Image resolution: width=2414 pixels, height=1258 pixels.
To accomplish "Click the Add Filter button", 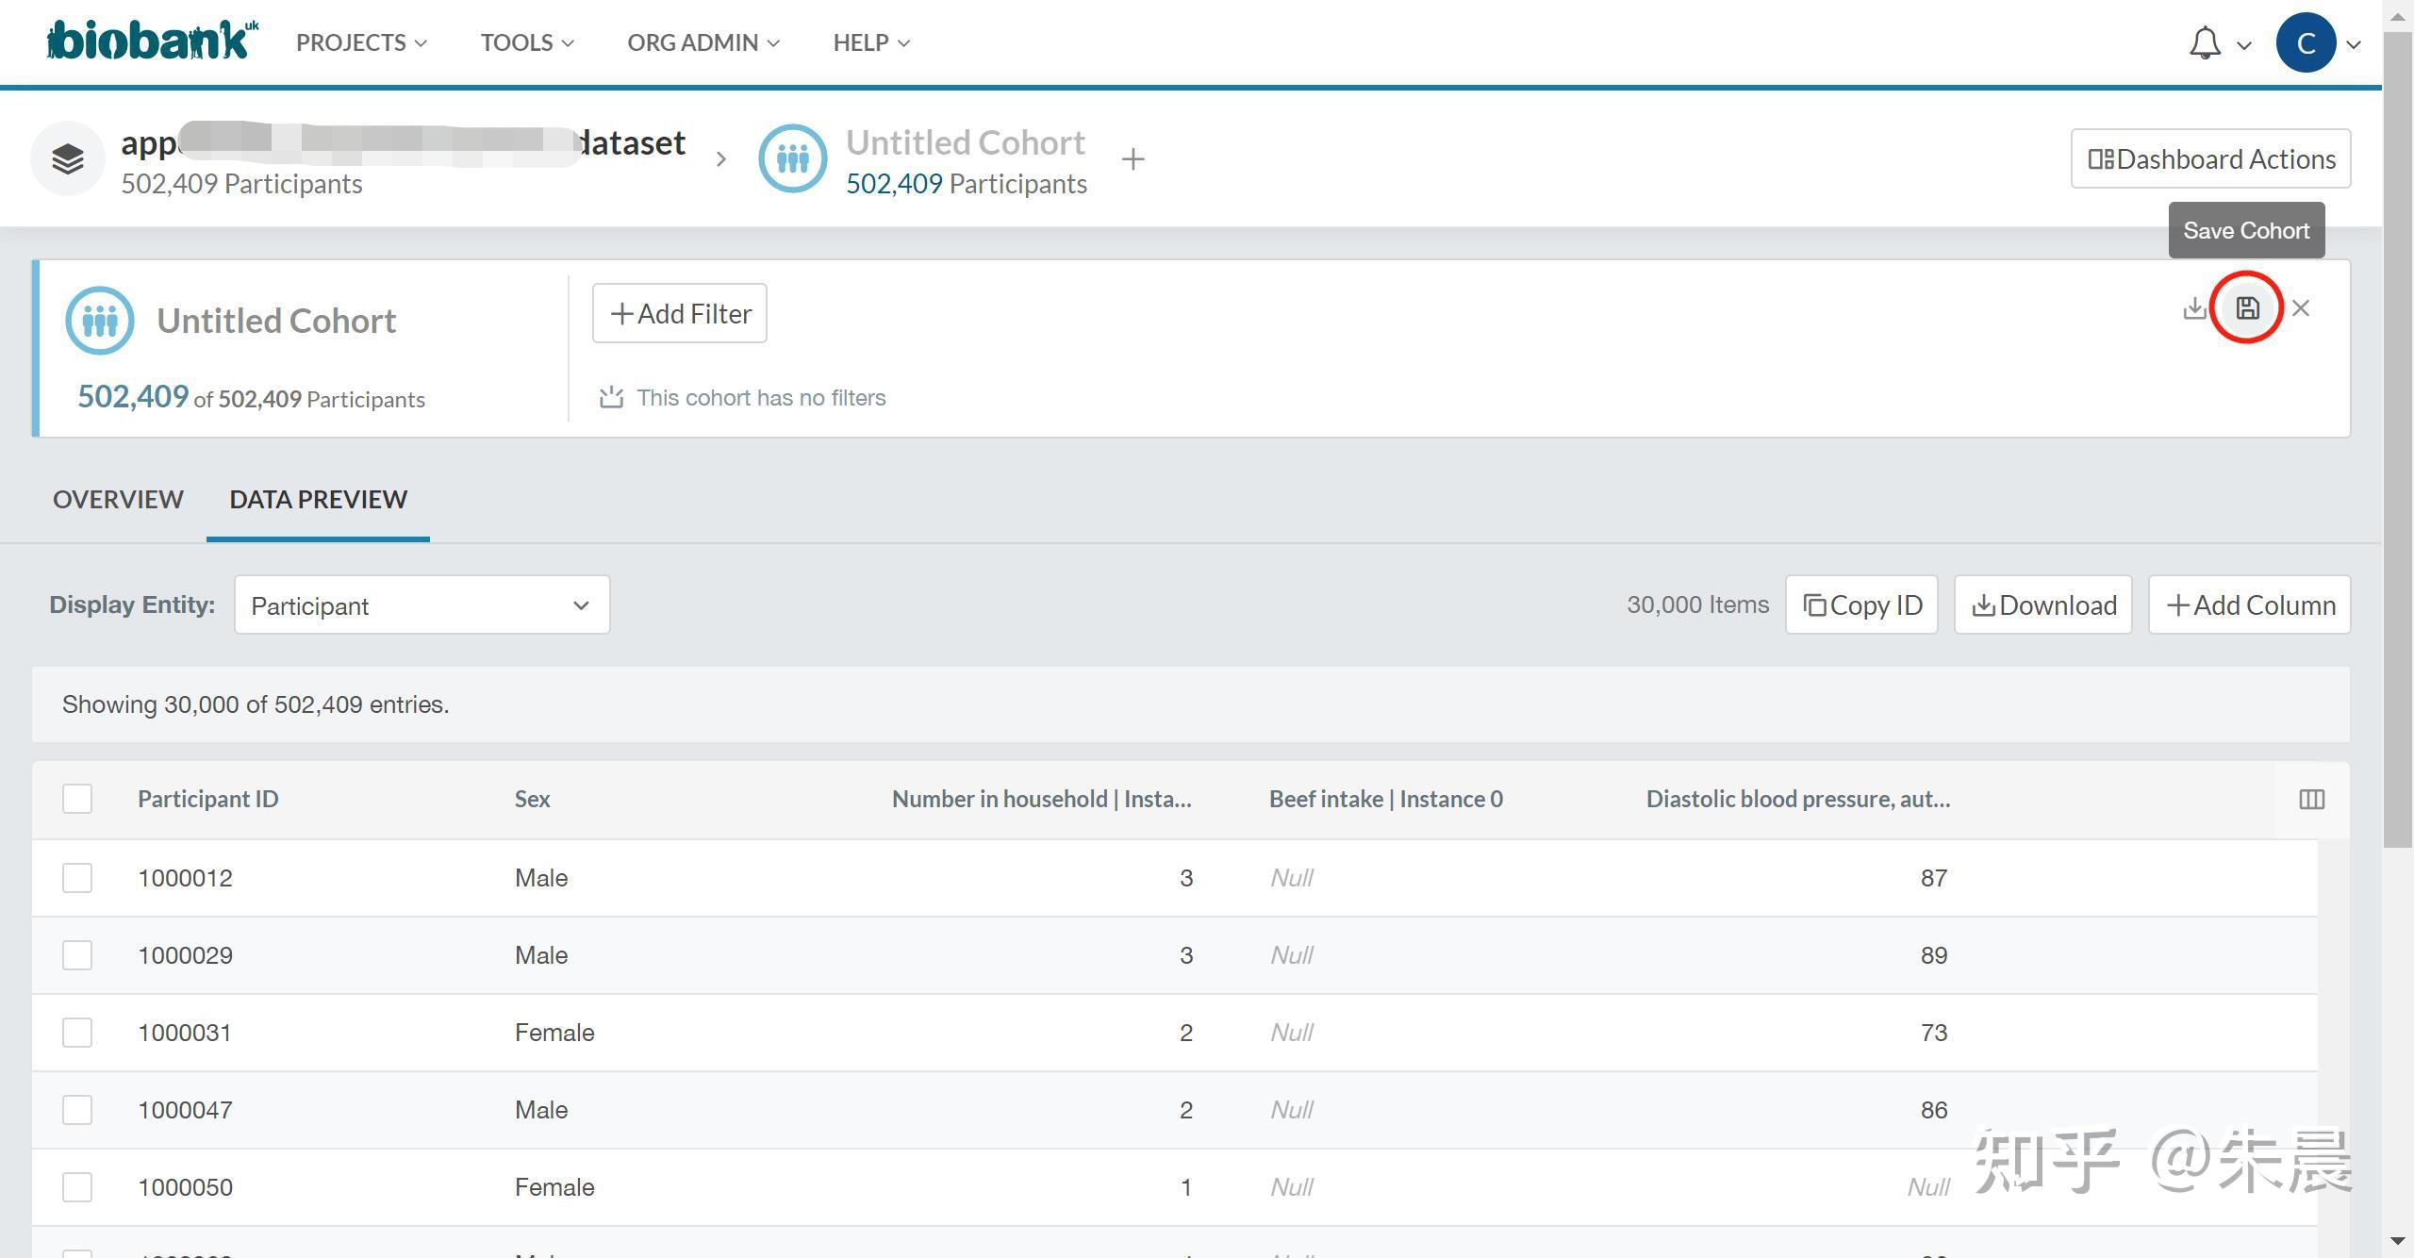I will tap(680, 313).
